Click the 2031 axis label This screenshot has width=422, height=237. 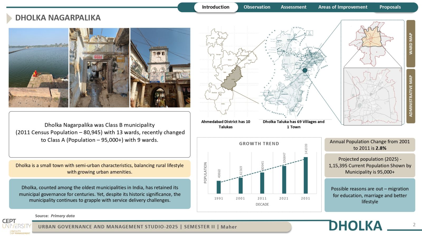[x=305, y=198]
